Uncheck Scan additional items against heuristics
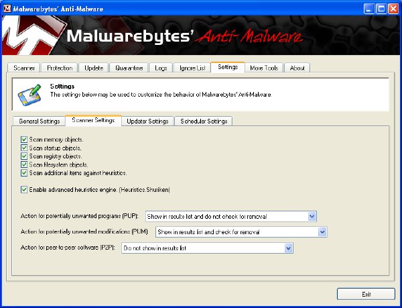402x308 pixels. (24, 172)
